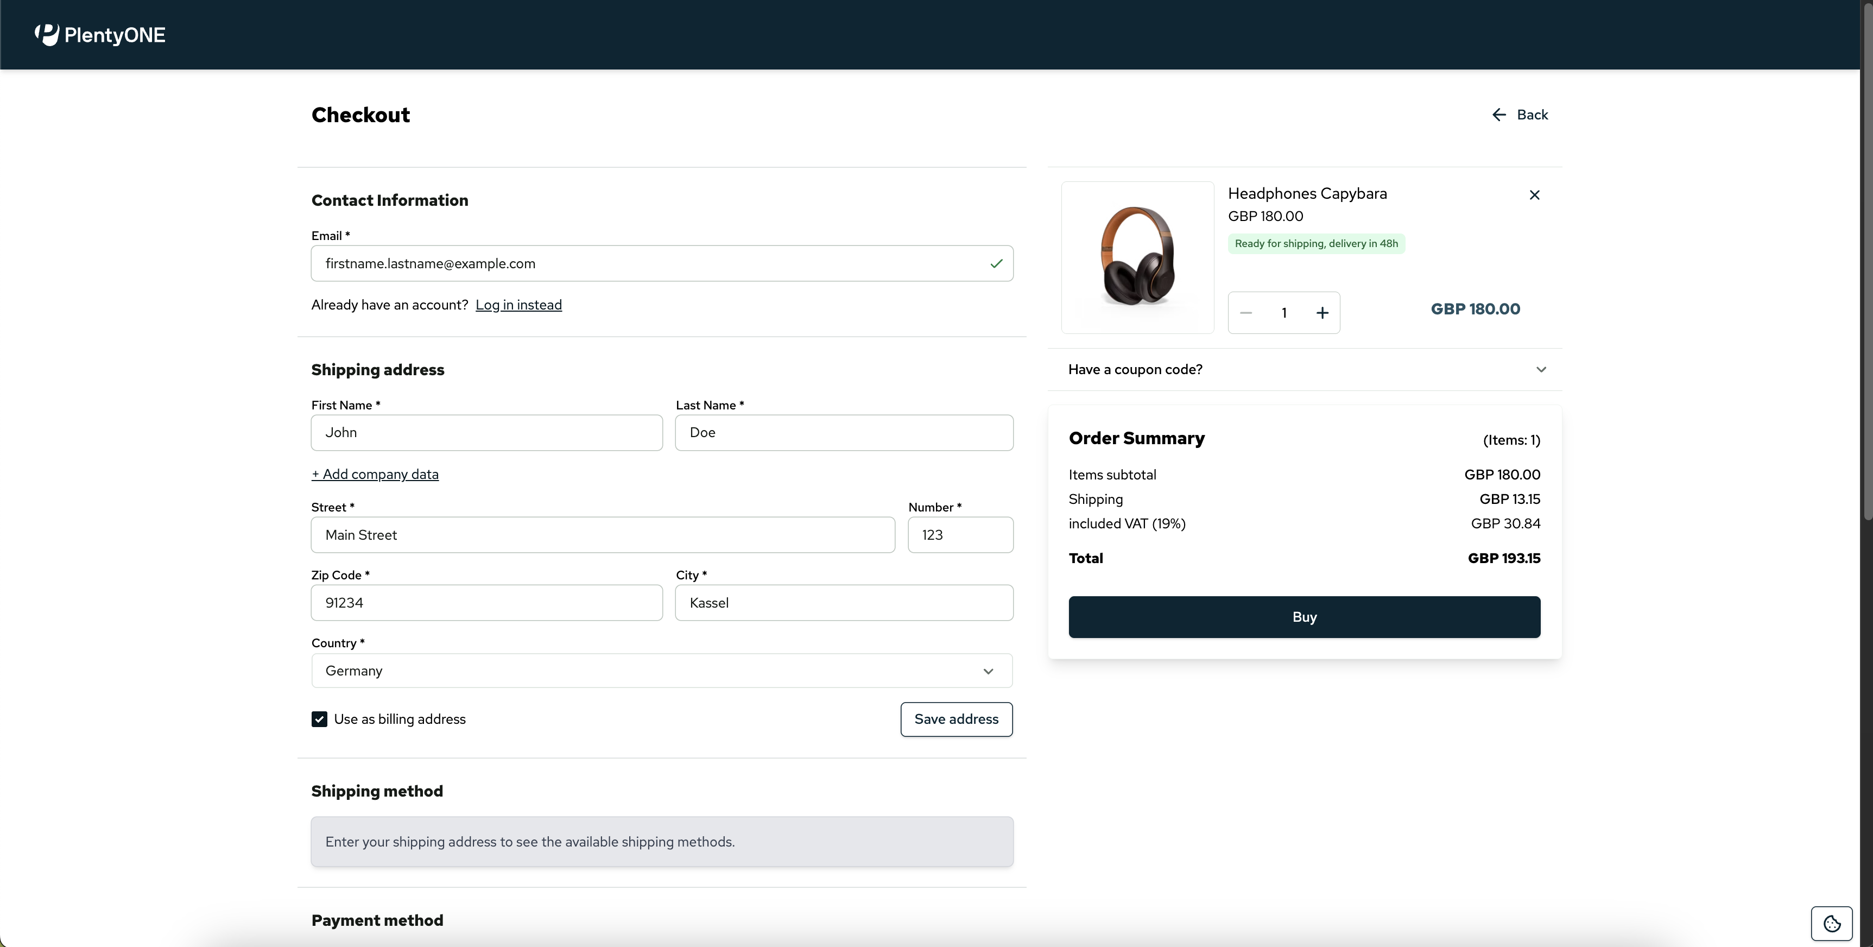Click the headphones product thumbnail
Viewport: 1873px width, 947px height.
(x=1137, y=257)
